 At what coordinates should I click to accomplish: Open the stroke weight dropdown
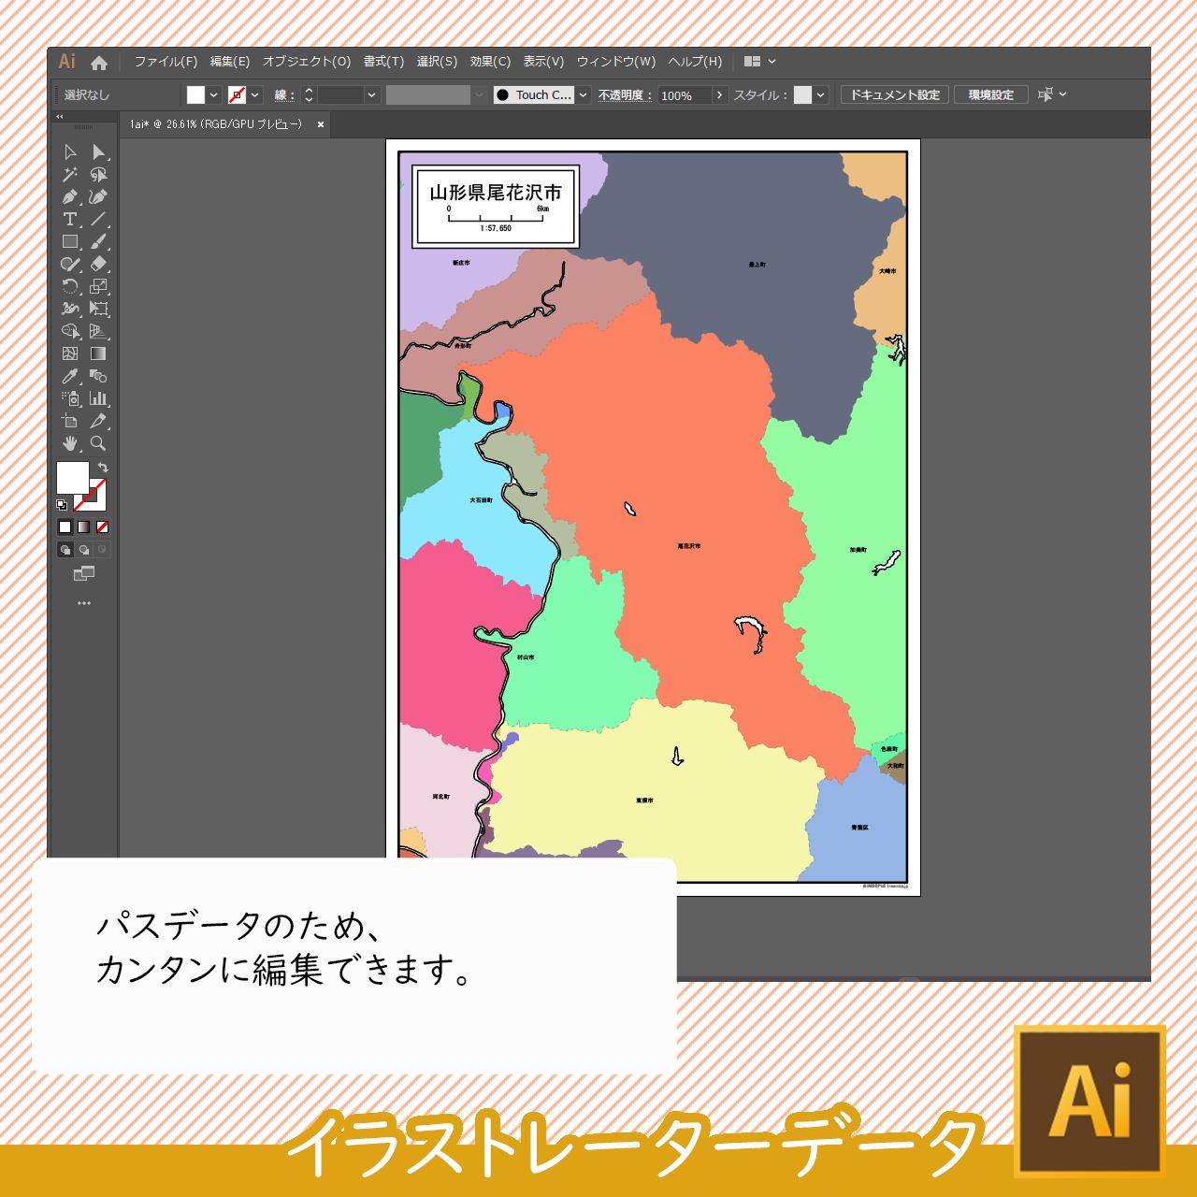tap(371, 95)
